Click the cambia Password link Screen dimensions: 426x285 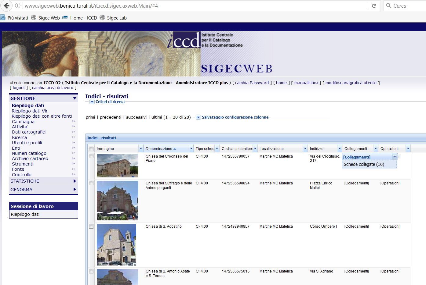coord(252,83)
